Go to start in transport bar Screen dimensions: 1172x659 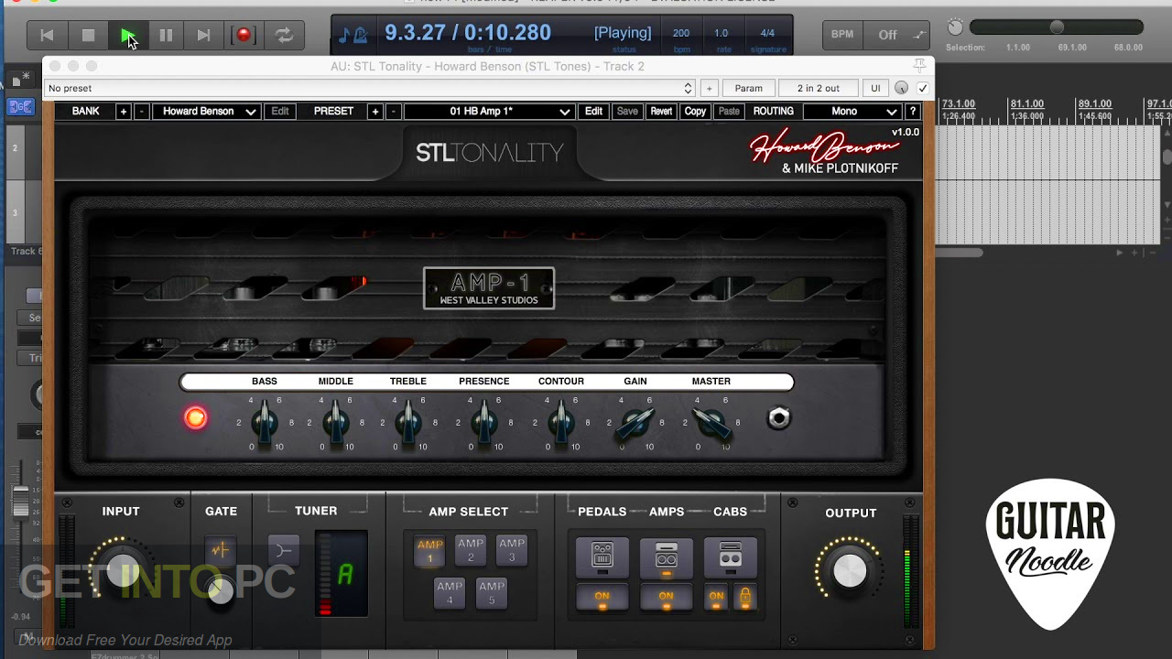point(48,36)
